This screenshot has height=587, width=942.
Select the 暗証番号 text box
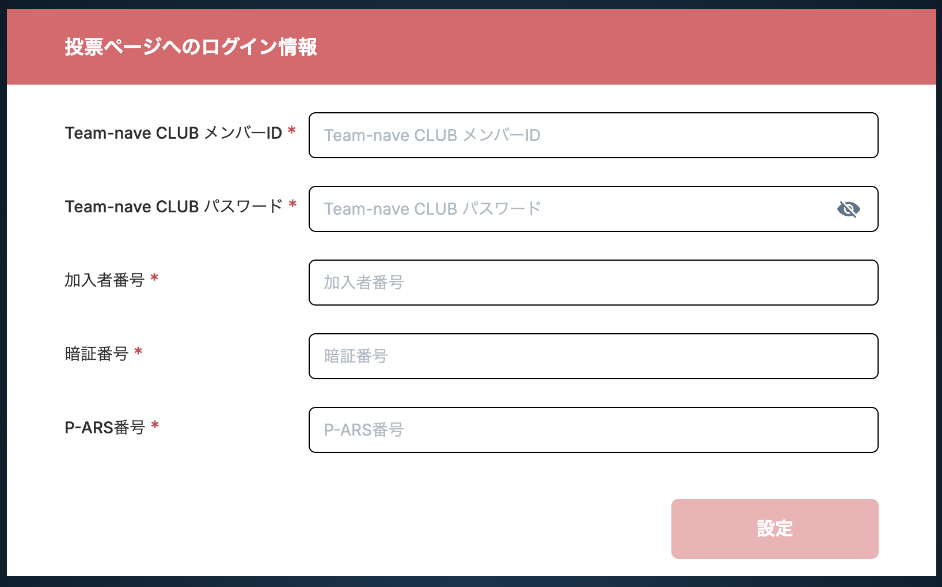(593, 356)
